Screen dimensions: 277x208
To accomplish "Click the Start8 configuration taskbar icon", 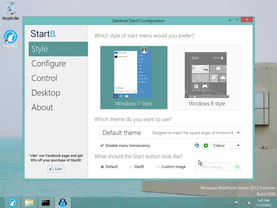I will (63, 203).
